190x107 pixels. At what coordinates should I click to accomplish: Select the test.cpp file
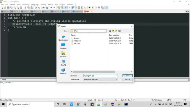pos(77,43)
